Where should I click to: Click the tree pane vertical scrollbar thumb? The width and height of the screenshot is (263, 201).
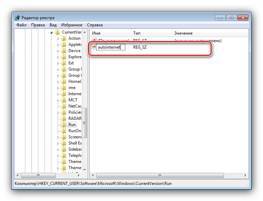tap(85, 123)
